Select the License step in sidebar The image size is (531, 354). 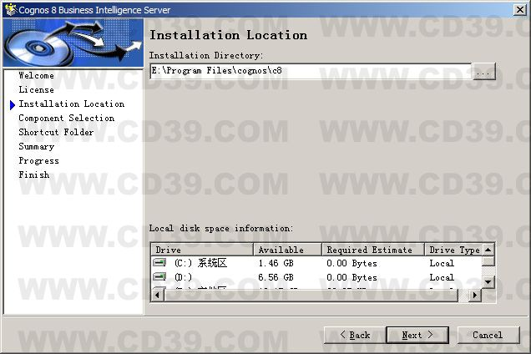pyautogui.click(x=36, y=90)
